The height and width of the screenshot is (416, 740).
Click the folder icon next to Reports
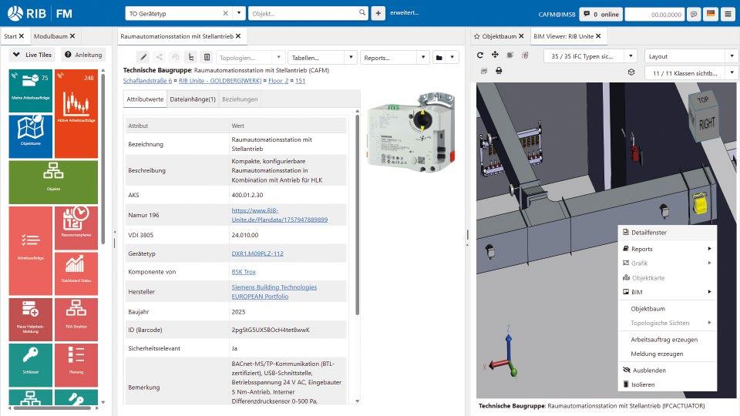439,58
